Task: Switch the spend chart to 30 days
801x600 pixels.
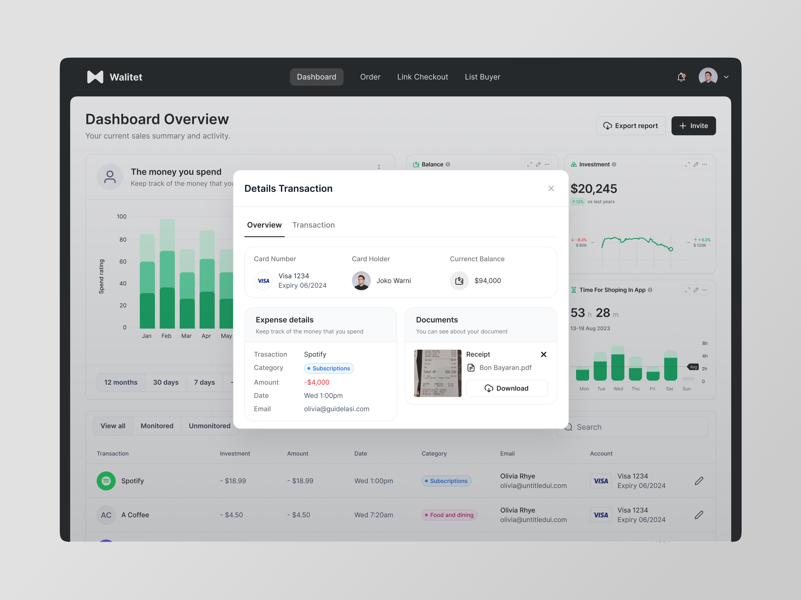Action: coord(166,382)
